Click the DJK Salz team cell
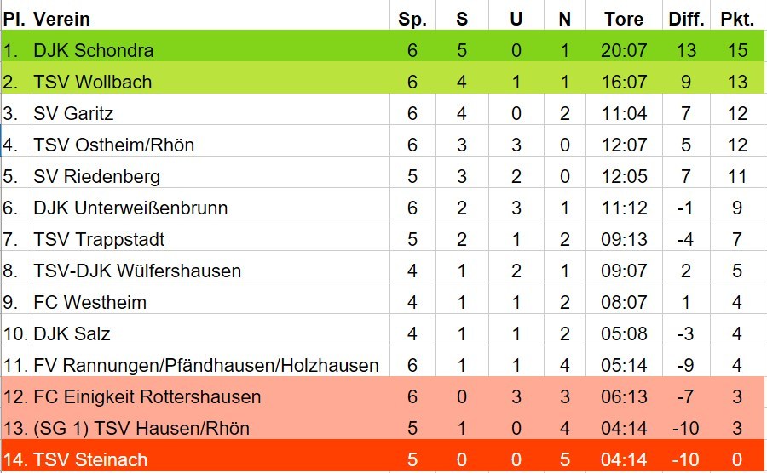The width and height of the screenshot is (767, 473). [210, 333]
